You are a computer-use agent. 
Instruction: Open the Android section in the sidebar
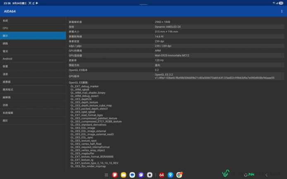[33, 59]
